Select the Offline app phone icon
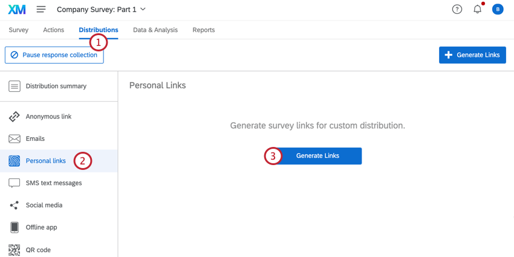This screenshot has height=257, width=514. point(15,227)
